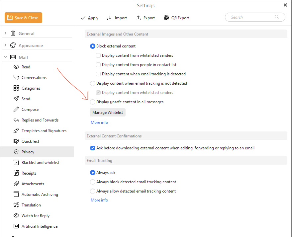The height and width of the screenshot is (237, 292).
Task: Click the Appearance palette icon
Action: coord(13,45)
